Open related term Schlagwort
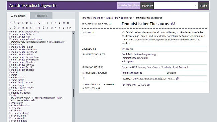This screenshot has height=122, width=217. (x=128, y=62)
